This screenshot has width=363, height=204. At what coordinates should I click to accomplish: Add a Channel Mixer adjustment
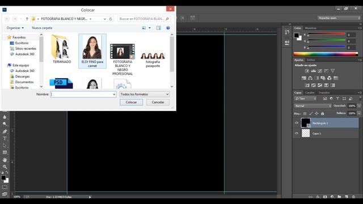pyautogui.click(x=329, y=78)
